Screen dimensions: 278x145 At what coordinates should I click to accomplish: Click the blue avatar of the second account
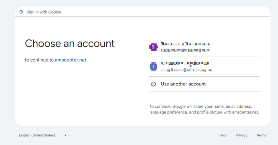coord(153,66)
